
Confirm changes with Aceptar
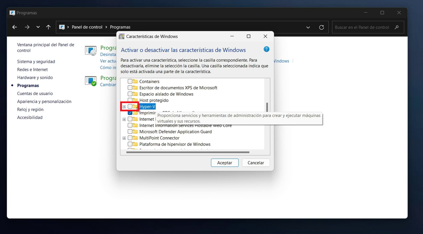225,163
